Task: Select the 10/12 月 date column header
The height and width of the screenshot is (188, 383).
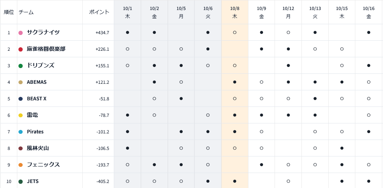Action: [x=288, y=12]
